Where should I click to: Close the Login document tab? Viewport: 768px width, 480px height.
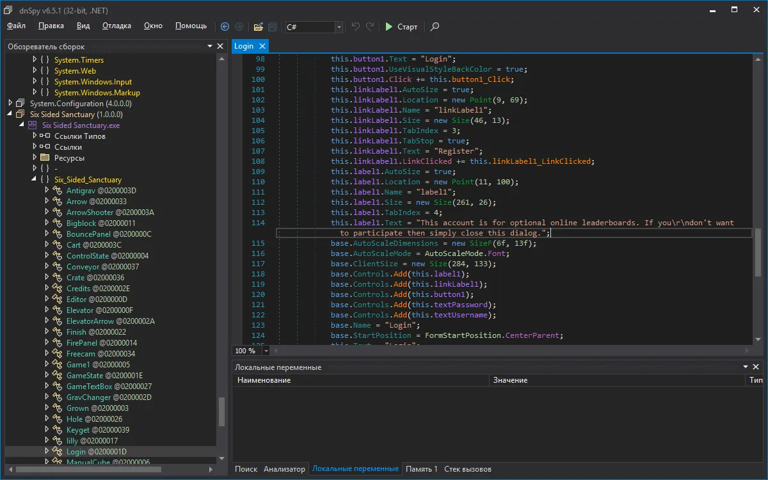[x=262, y=46]
